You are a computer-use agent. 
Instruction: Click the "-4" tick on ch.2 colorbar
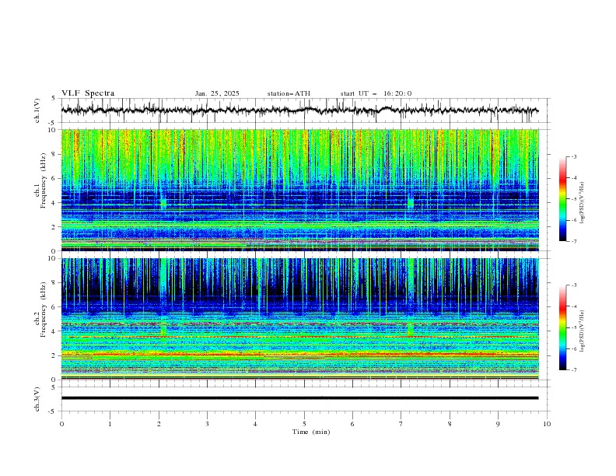[x=574, y=306]
